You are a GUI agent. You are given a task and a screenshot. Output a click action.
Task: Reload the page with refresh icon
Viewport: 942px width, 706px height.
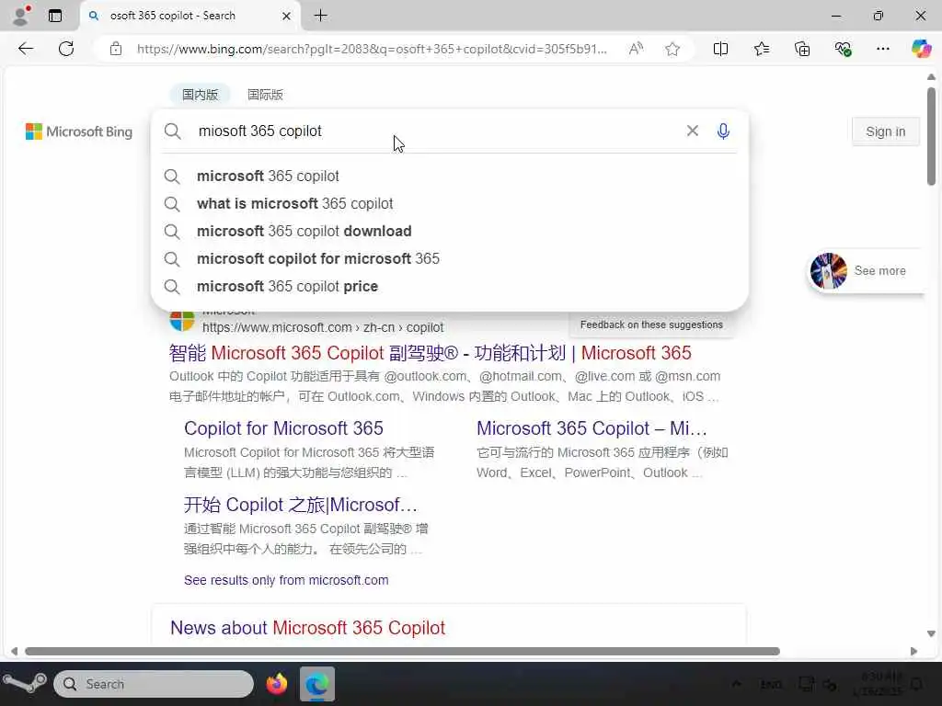66,49
